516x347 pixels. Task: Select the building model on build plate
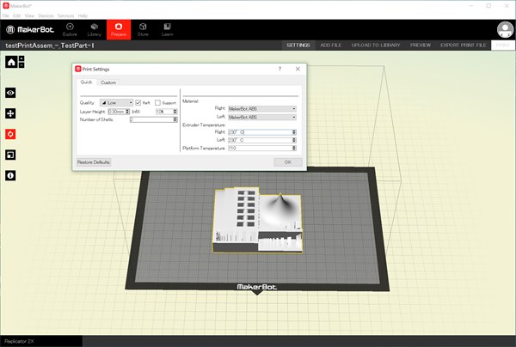coord(257,220)
